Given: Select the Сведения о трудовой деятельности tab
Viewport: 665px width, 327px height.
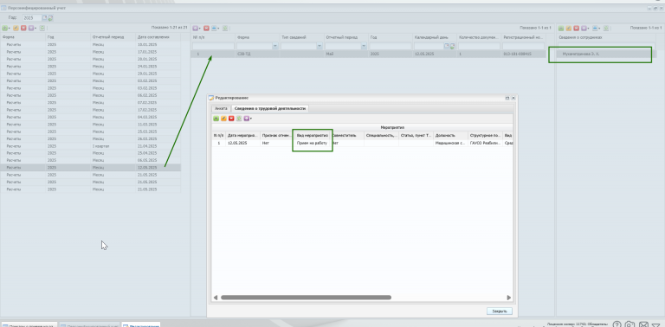Looking at the screenshot, I should (270, 108).
